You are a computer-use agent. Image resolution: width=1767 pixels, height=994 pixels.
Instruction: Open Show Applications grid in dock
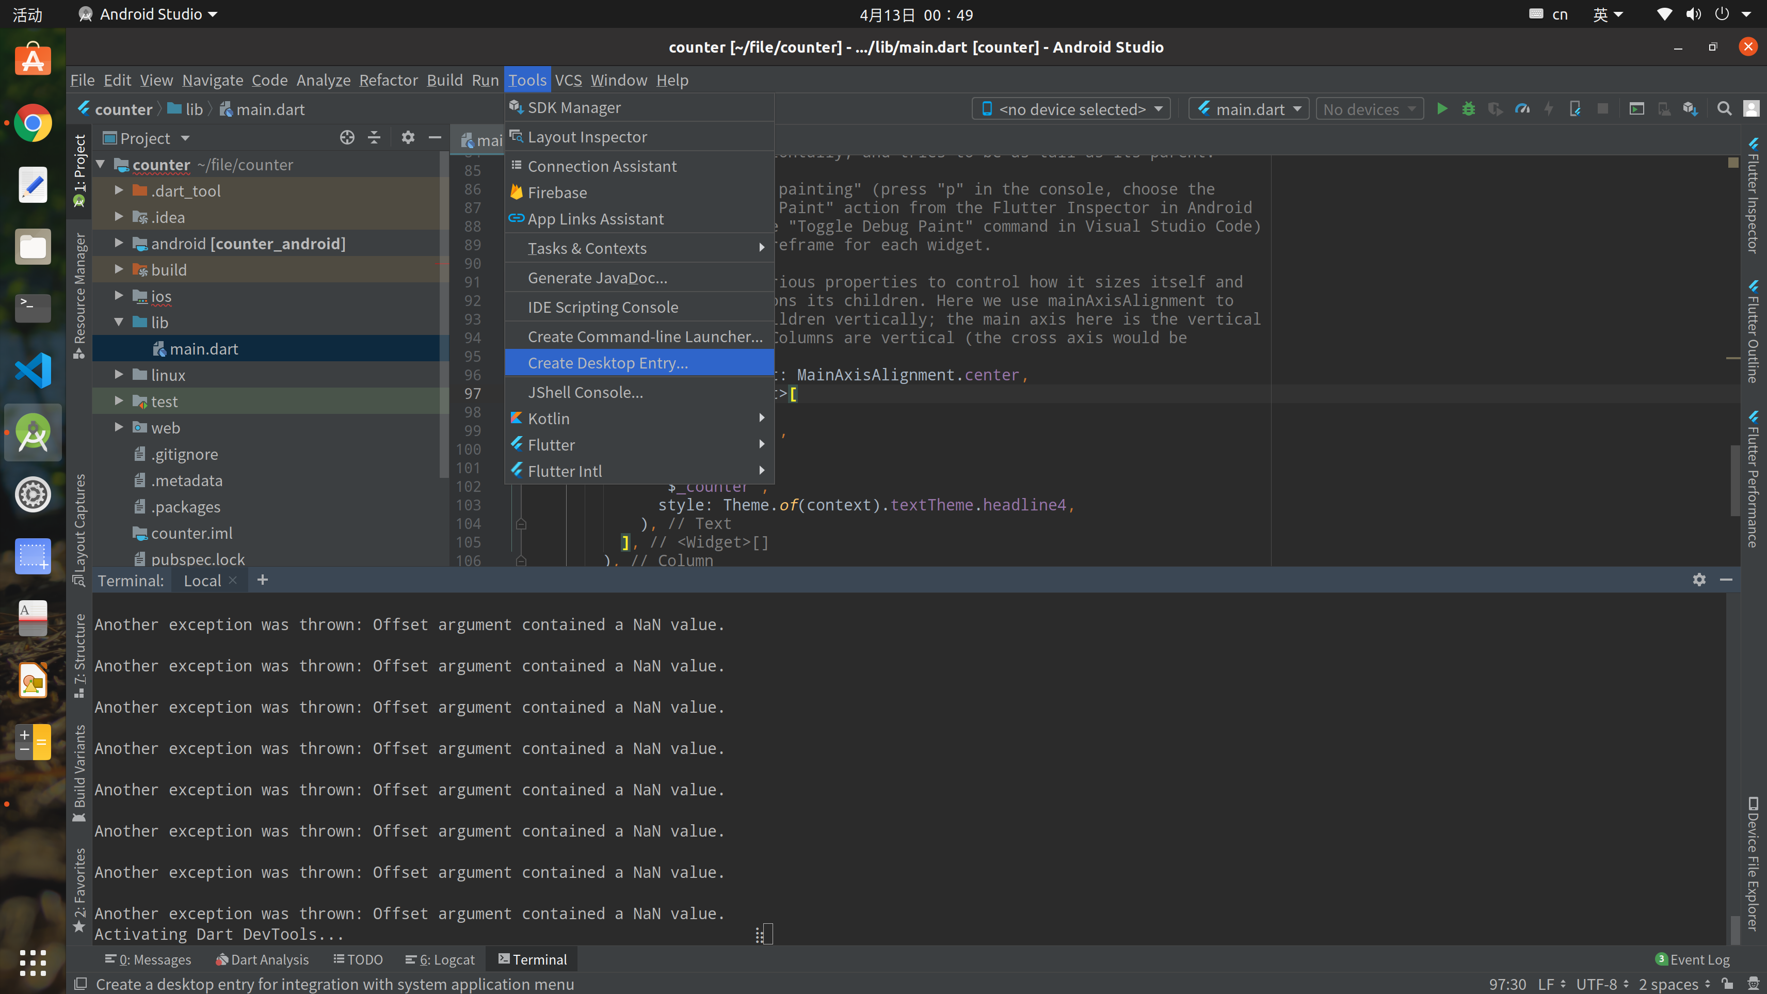[33, 963]
